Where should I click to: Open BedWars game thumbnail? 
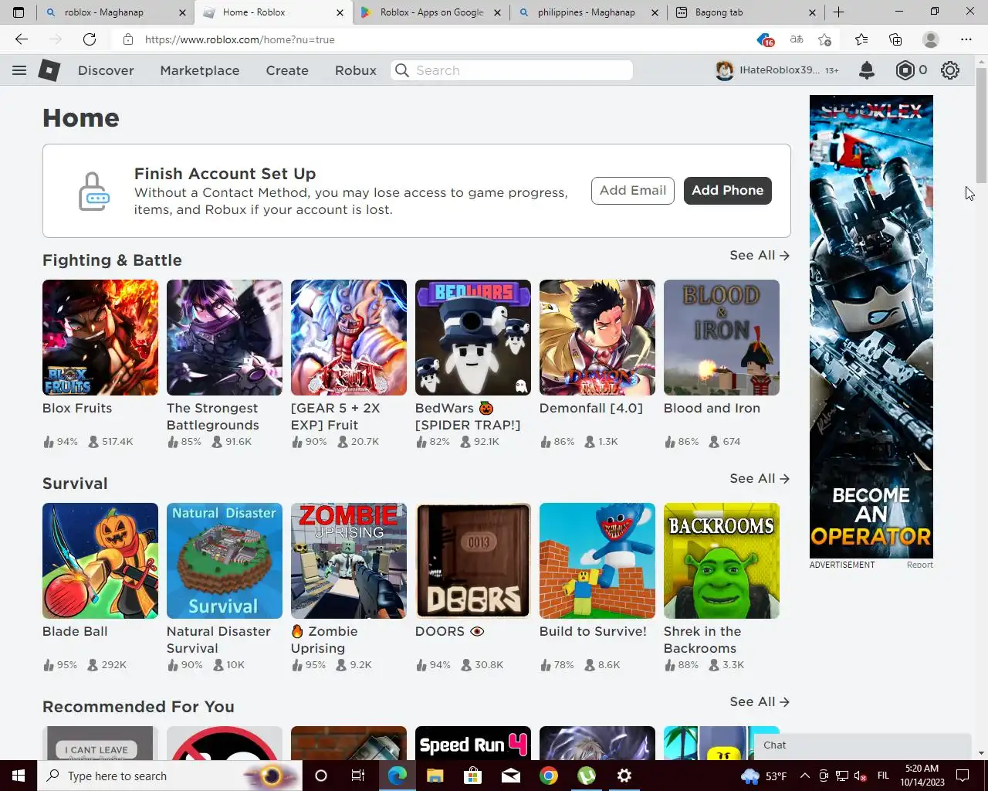pos(473,338)
